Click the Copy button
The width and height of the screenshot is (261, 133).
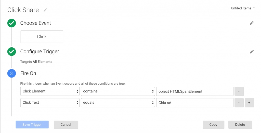click(213, 125)
